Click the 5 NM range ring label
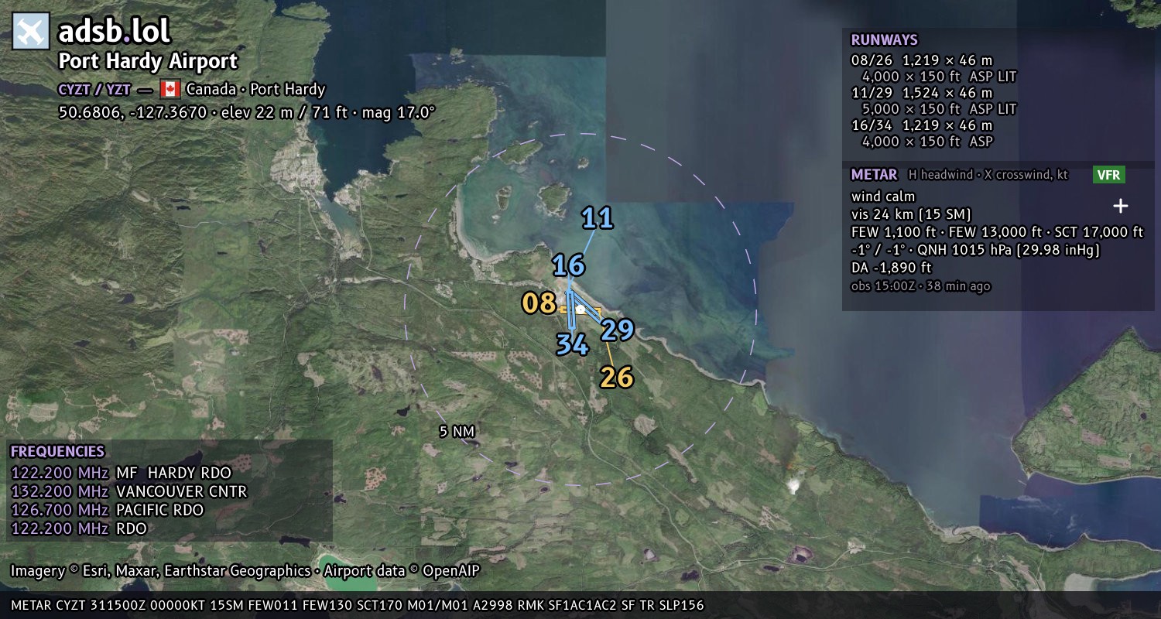This screenshot has height=619, width=1161. click(457, 432)
